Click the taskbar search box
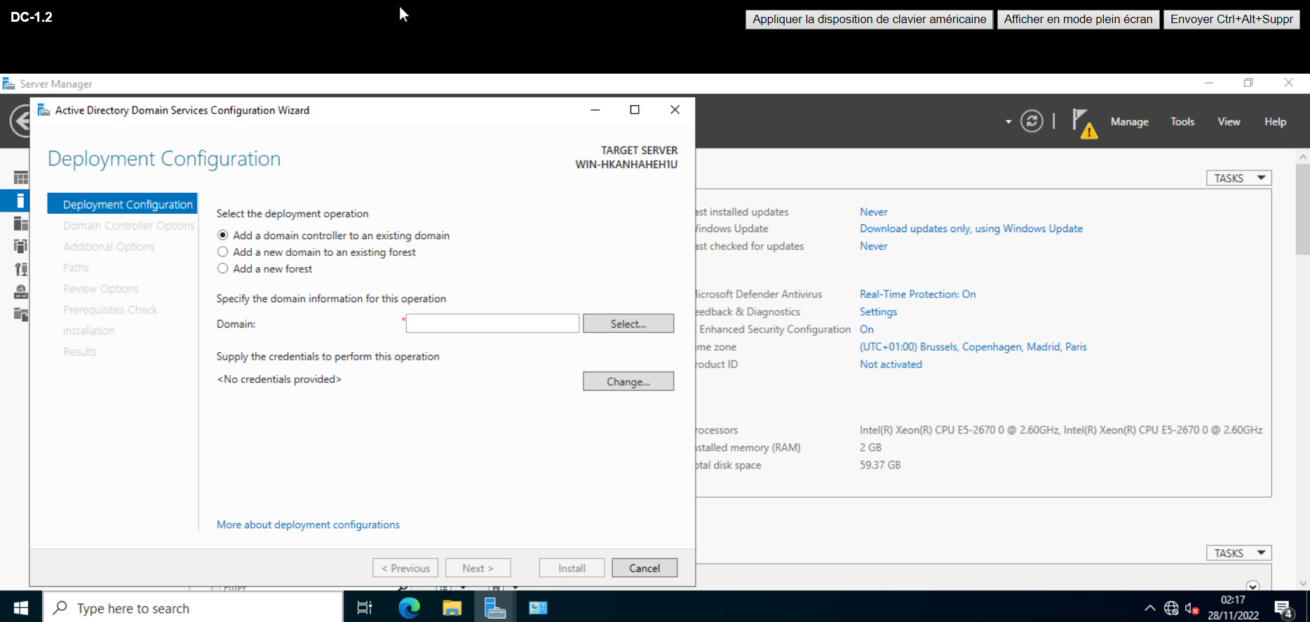The image size is (1310, 622). (193, 607)
